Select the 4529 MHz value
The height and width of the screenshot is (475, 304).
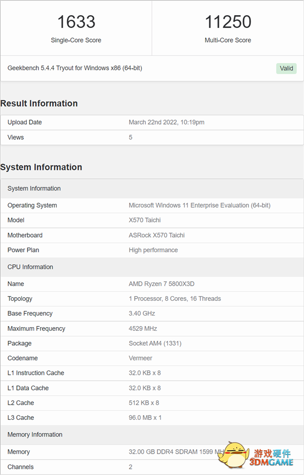[x=143, y=329]
